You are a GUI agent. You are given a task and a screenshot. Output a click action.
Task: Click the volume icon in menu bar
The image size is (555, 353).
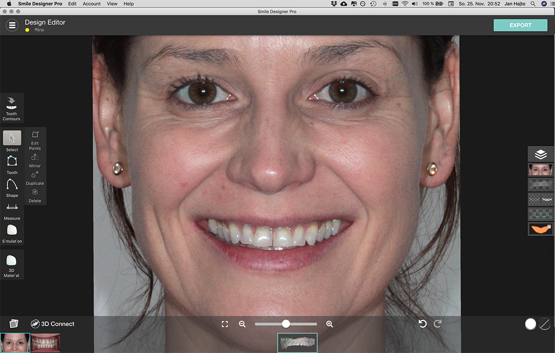click(414, 4)
